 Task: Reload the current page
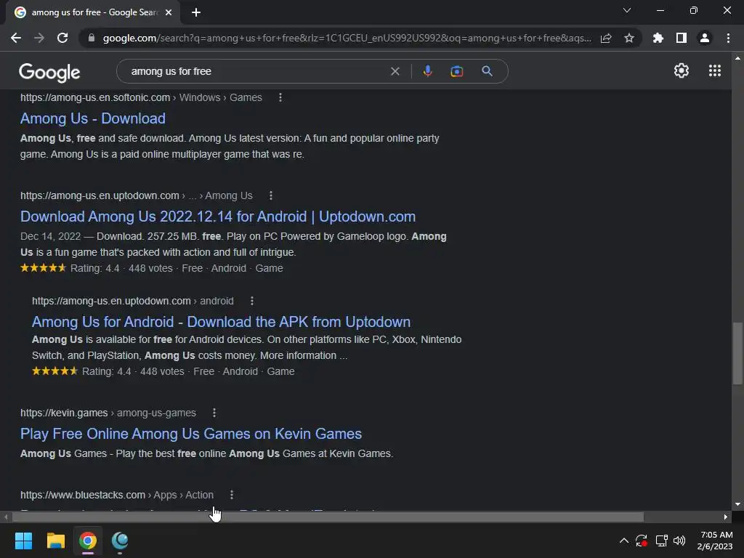pyautogui.click(x=62, y=38)
